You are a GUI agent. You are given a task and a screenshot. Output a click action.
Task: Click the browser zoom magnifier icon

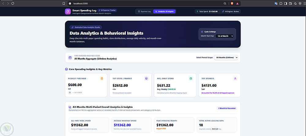225,3
